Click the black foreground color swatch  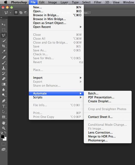pos(3,137)
